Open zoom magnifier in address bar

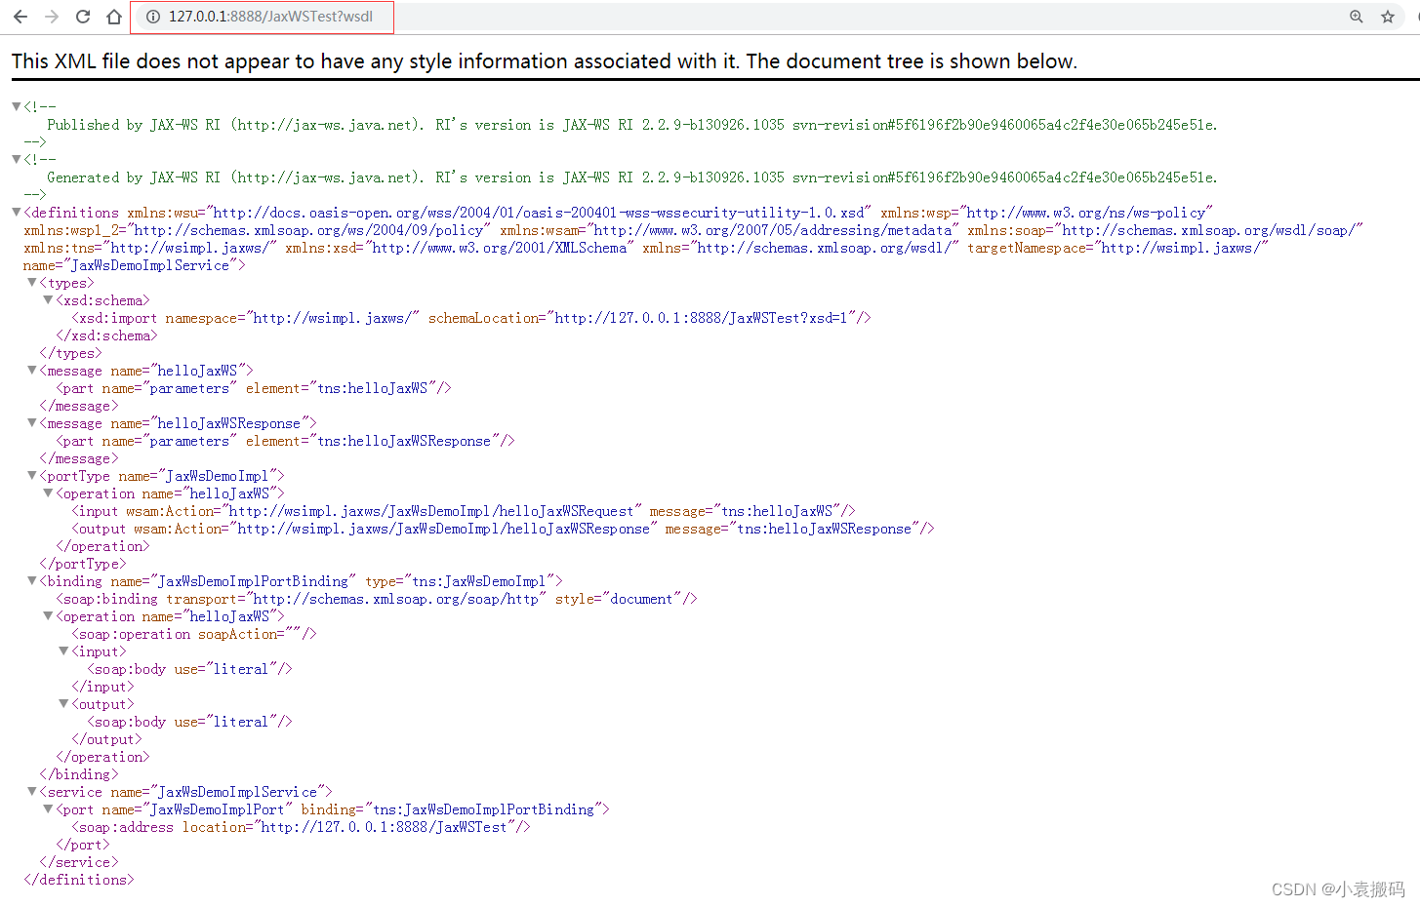click(1357, 17)
